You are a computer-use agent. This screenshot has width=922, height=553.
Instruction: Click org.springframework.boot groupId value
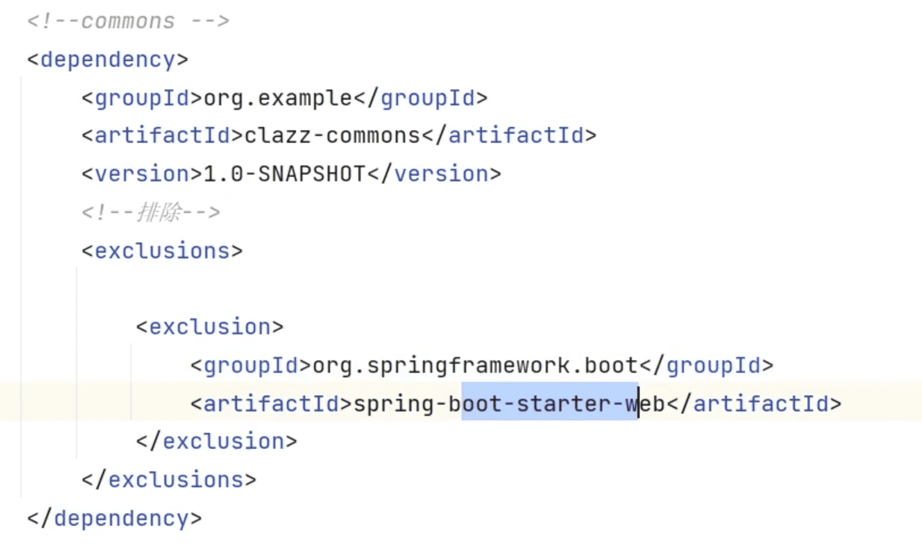[x=475, y=365]
